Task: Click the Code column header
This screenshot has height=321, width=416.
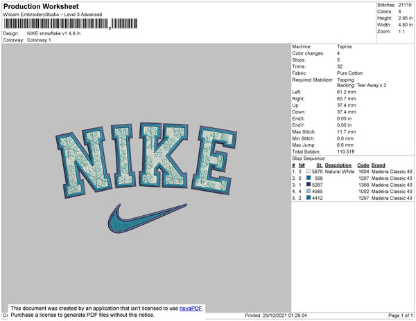Action: (x=363, y=165)
